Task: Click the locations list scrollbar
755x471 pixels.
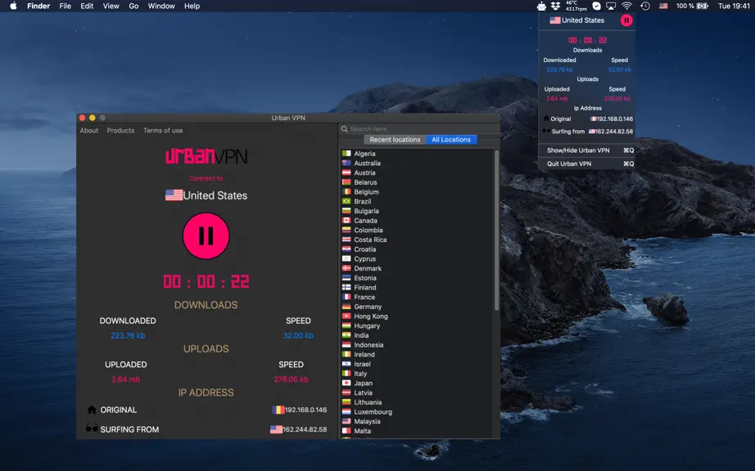Action: [x=496, y=231]
